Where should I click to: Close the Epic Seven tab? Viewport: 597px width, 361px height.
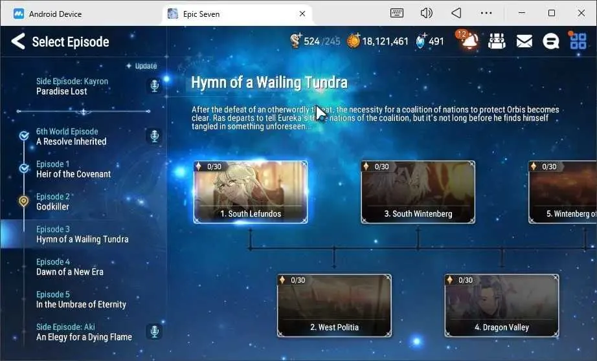[x=302, y=14]
